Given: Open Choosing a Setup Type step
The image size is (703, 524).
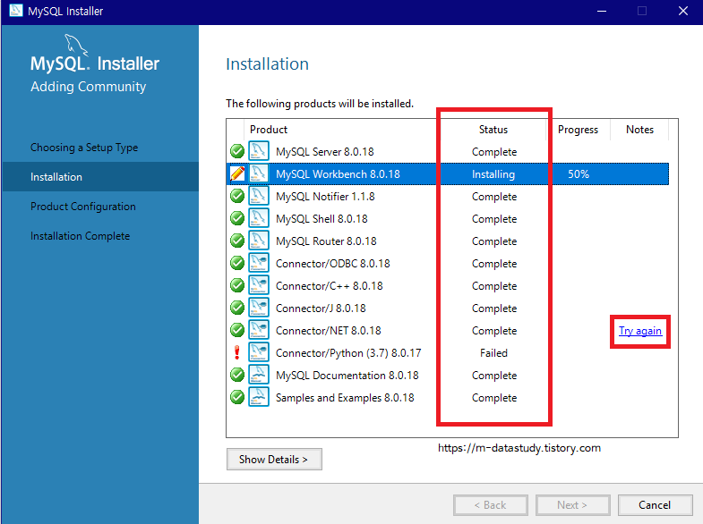Looking at the screenshot, I should (84, 148).
